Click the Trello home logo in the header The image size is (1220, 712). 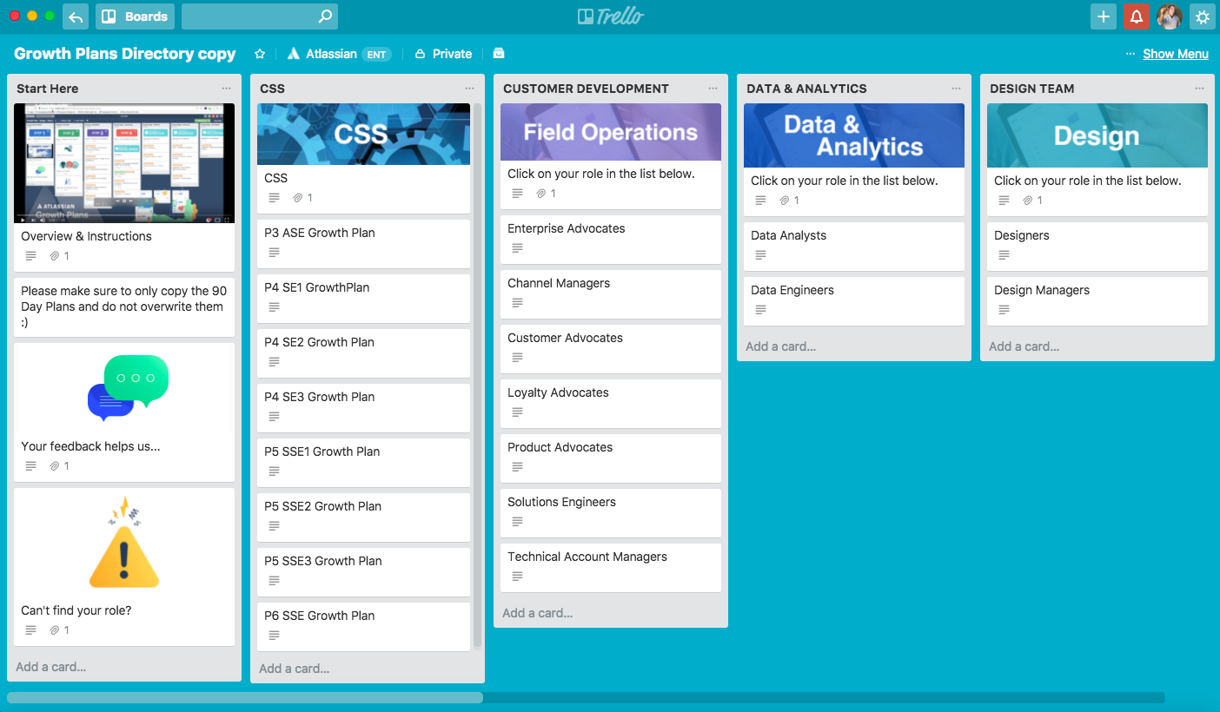(x=610, y=16)
